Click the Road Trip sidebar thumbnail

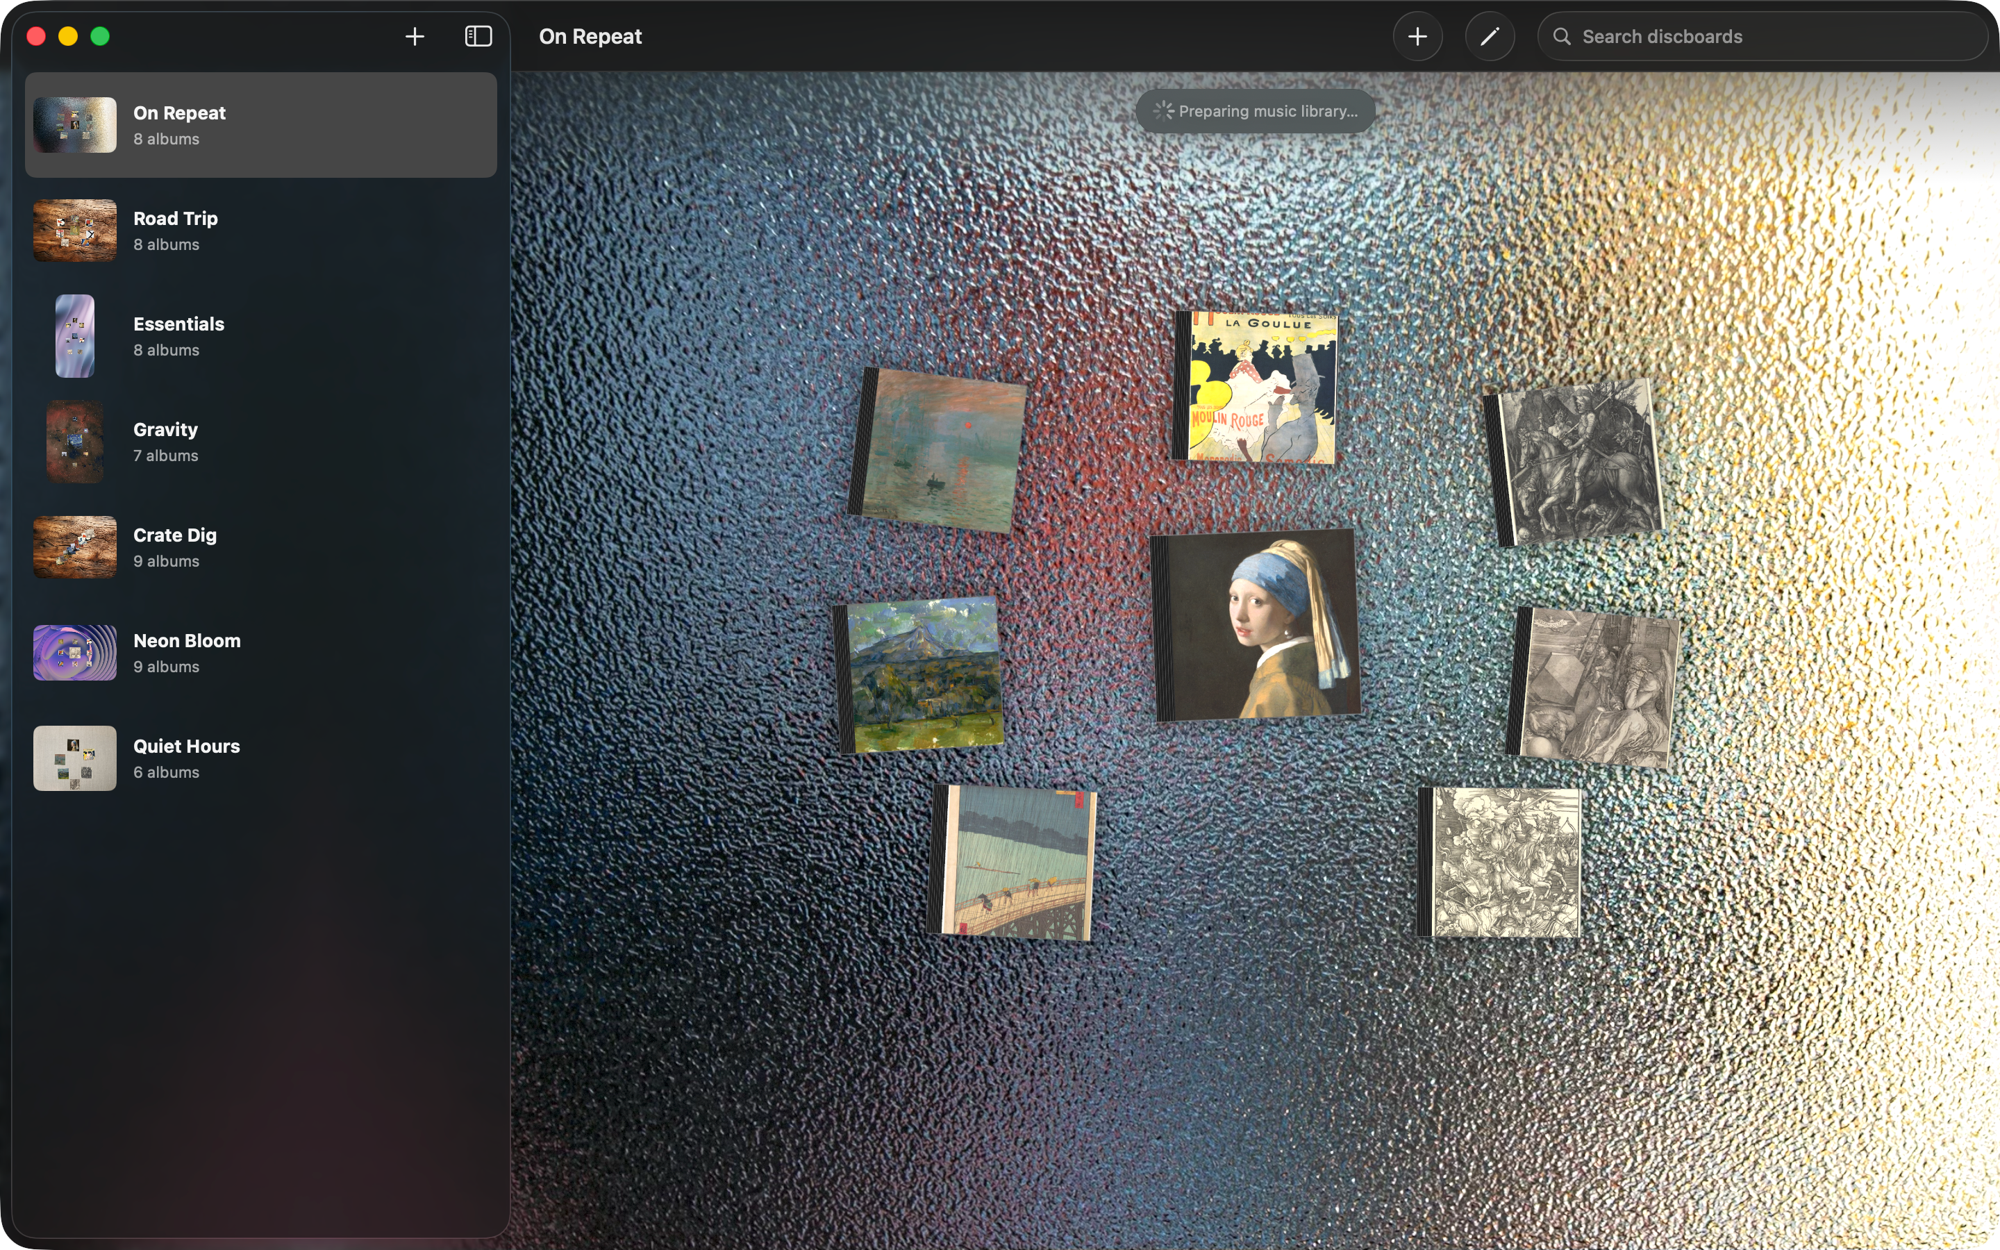[x=74, y=231]
